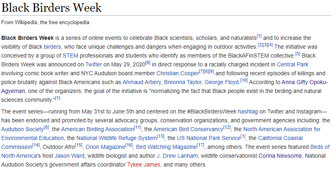
Task: Open the Audubon Society link
Action: pos(22,130)
